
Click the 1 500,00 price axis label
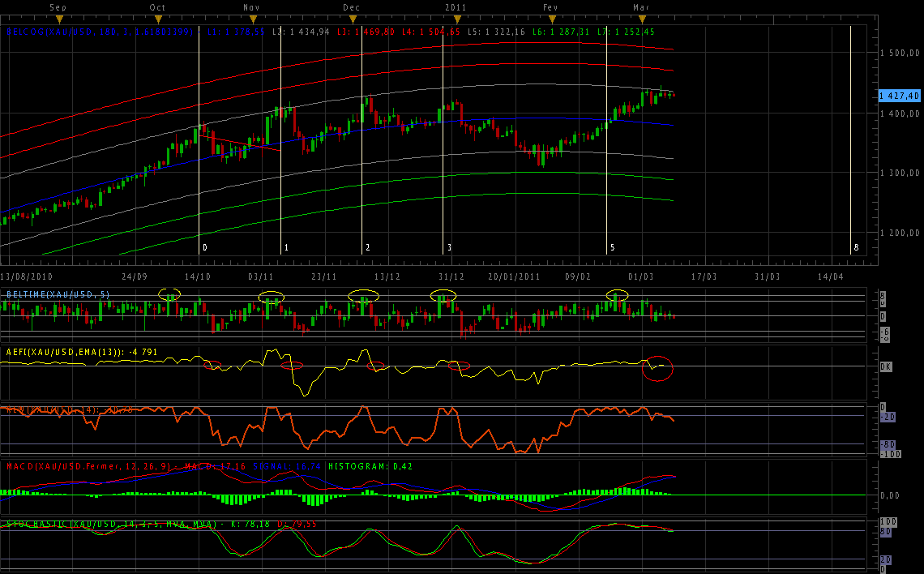(x=900, y=53)
